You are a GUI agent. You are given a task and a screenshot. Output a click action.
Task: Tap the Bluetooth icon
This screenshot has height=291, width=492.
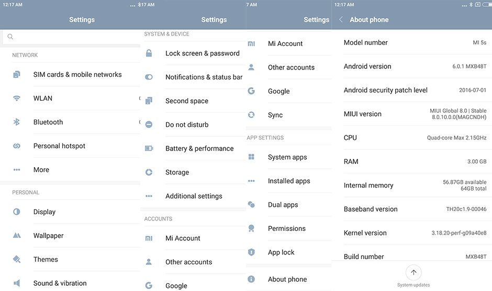click(17, 122)
